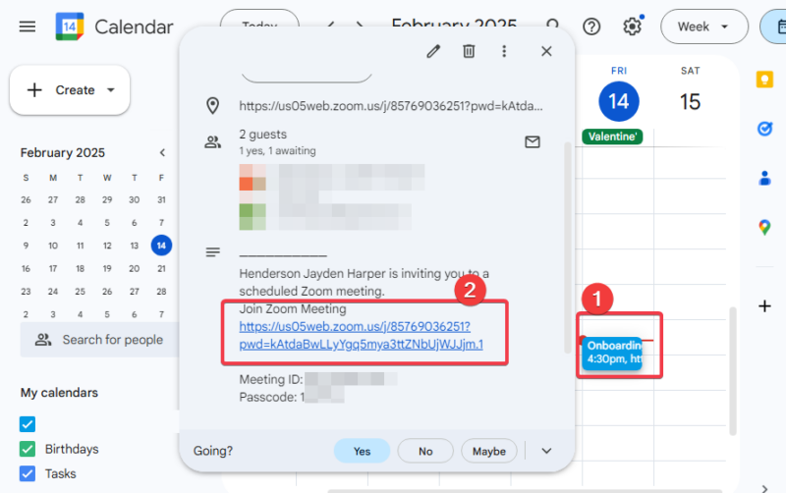Open the event options three-dot menu
The width and height of the screenshot is (786, 493).
504,51
